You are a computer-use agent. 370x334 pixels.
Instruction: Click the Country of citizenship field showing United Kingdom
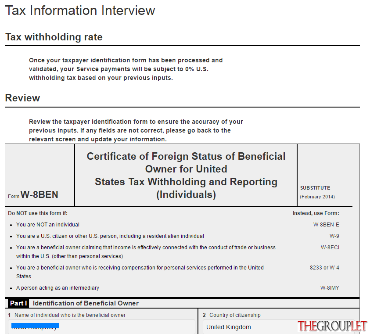(x=278, y=327)
